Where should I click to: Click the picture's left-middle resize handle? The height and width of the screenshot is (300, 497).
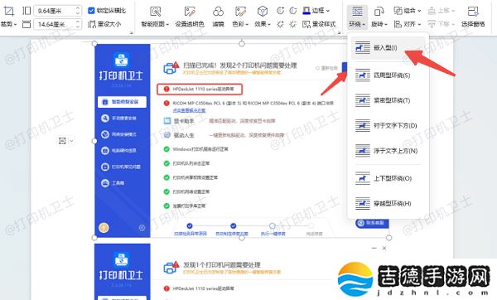pyautogui.click(x=94, y=141)
